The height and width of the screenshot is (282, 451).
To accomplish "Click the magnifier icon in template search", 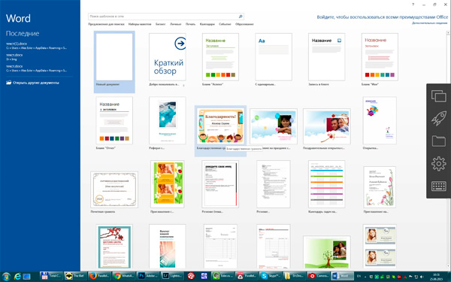I will point(241,17).
